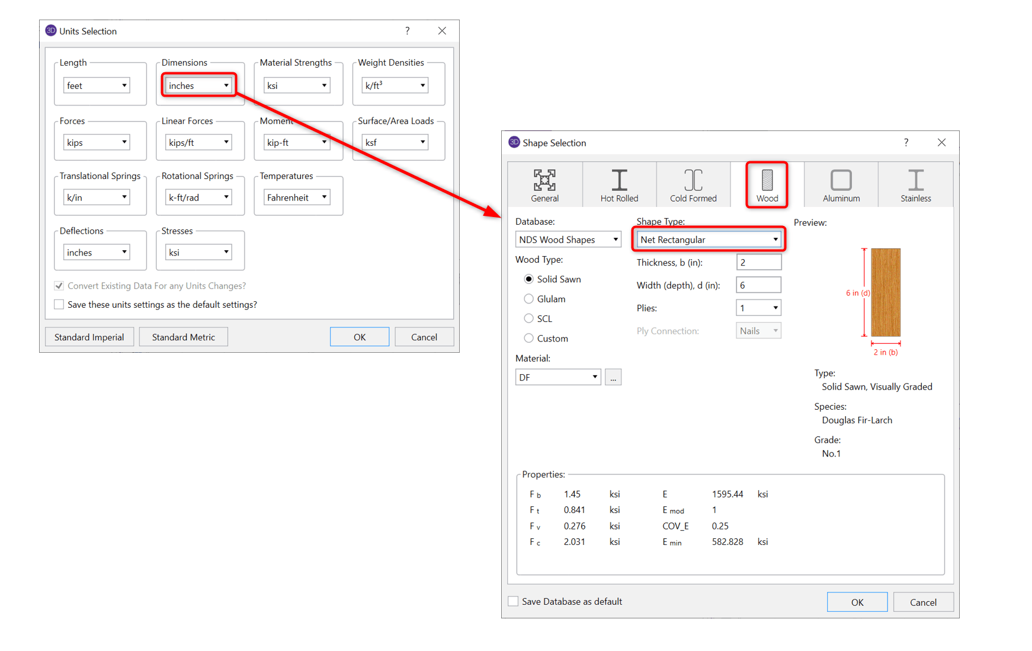Click the help question mark in Shape Selection

click(906, 142)
